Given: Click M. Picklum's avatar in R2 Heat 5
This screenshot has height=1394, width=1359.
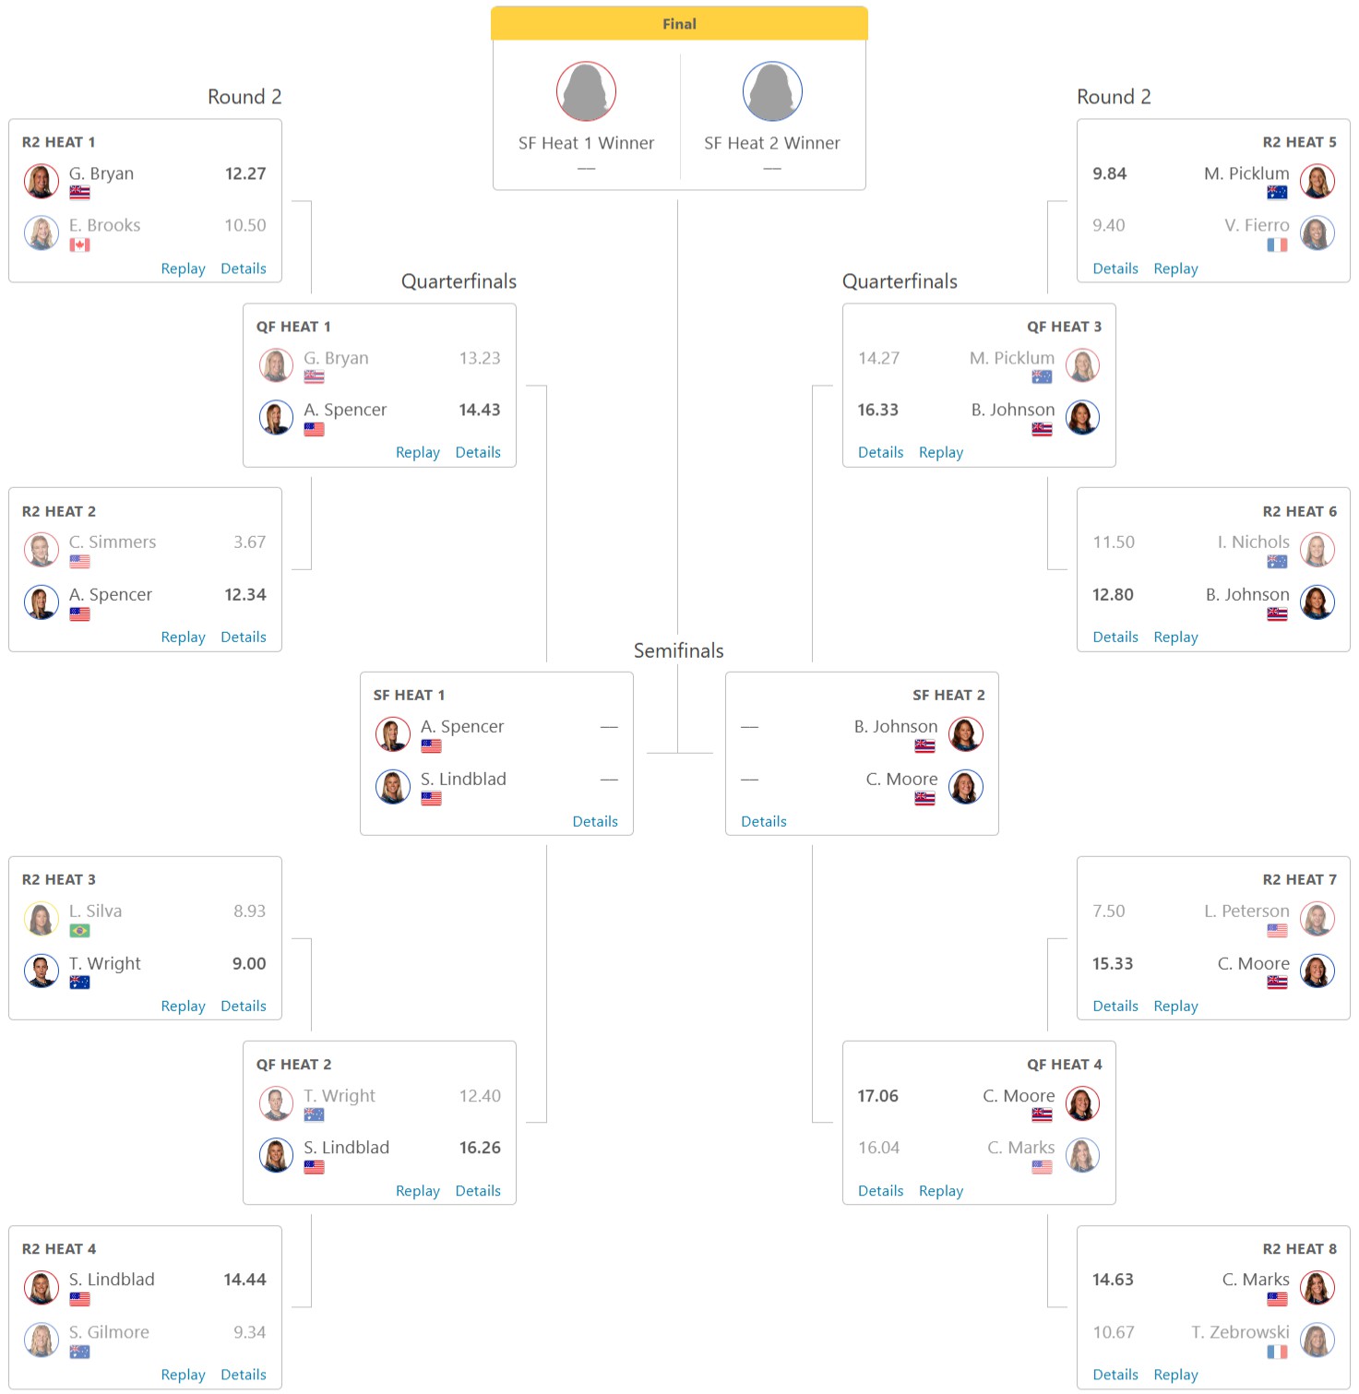Looking at the screenshot, I should [x=1317, y=181].
